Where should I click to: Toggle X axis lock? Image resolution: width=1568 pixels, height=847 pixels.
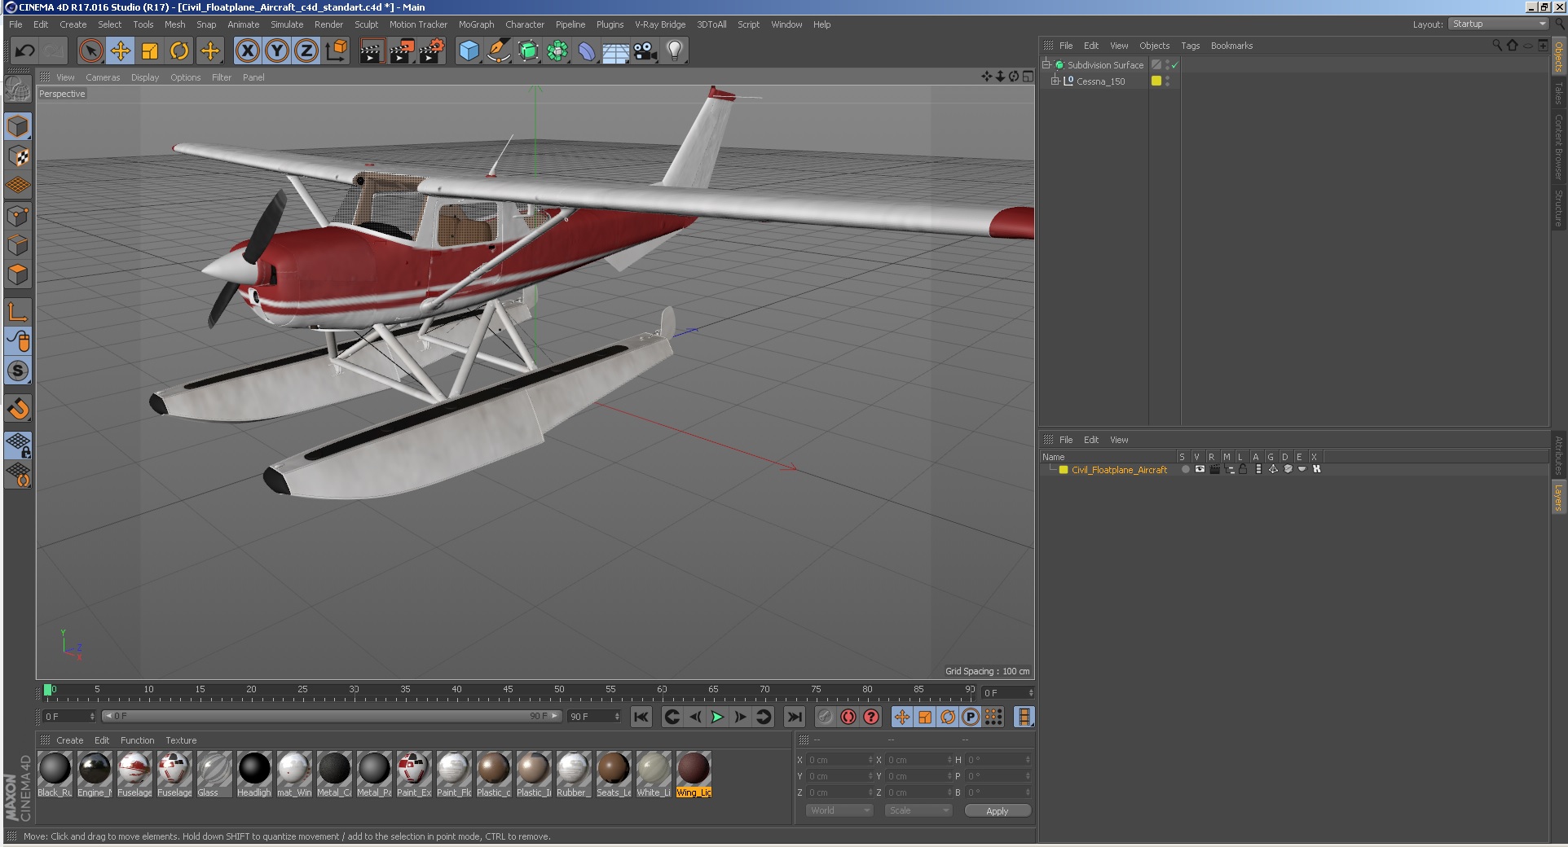click(x=248, y=51)
